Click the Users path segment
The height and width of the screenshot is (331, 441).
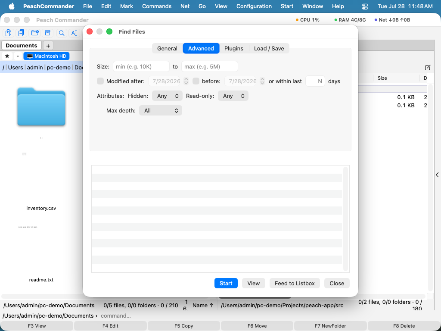pyautogui.click(x=16, y=67)
